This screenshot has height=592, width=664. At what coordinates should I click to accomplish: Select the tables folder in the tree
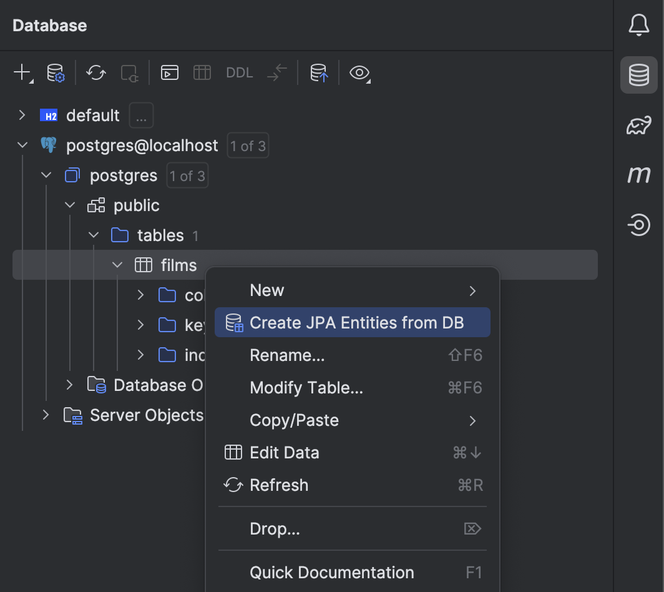point(160,235)
